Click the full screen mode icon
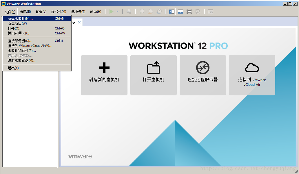 coord(189,12)
